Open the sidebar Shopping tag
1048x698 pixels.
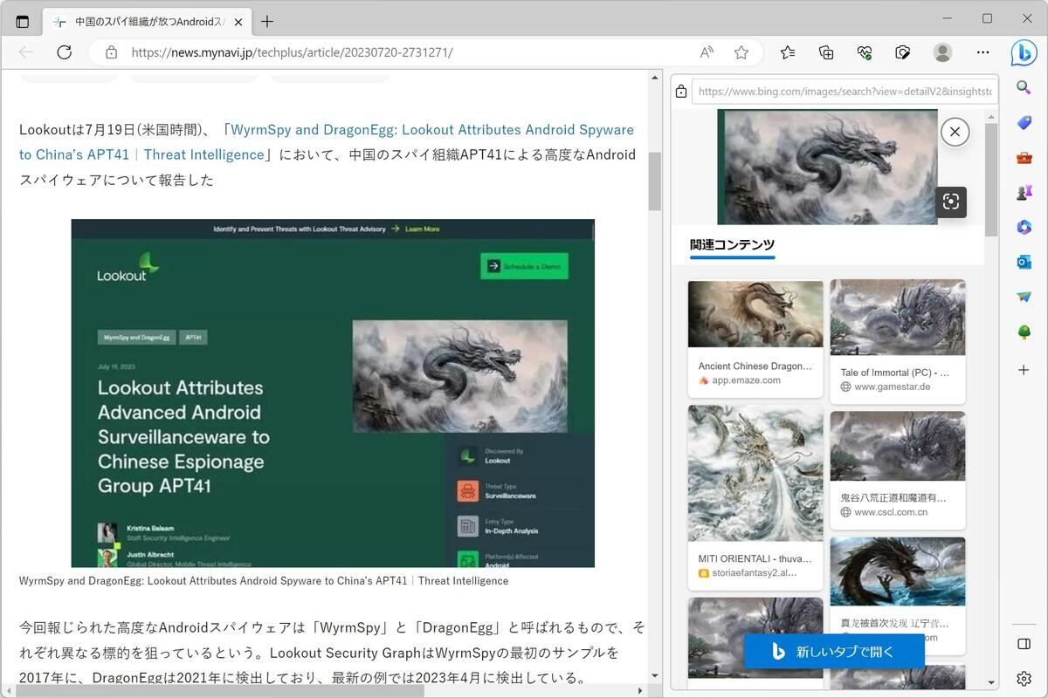click(x=1024, y=123)
